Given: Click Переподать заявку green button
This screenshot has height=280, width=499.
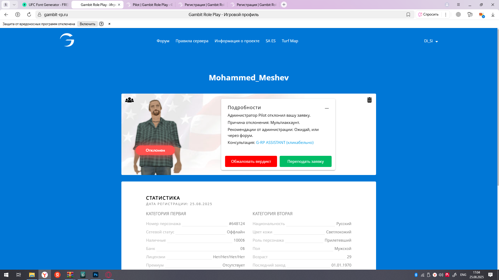Looking at the screenshot, I should [x=305, y=161].
